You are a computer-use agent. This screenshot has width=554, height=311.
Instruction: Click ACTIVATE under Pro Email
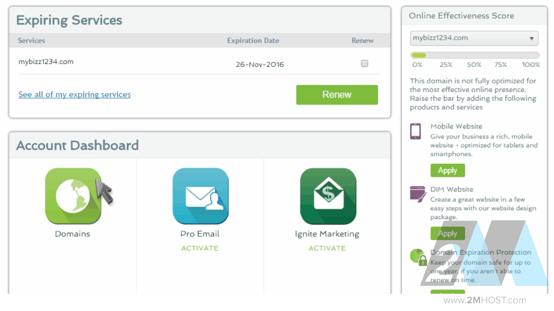pyautogui.click(x=200, y=248)
